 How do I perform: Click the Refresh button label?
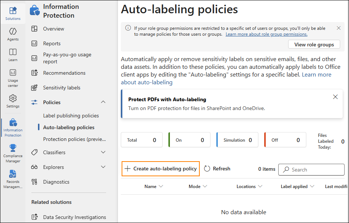point(221,169)
